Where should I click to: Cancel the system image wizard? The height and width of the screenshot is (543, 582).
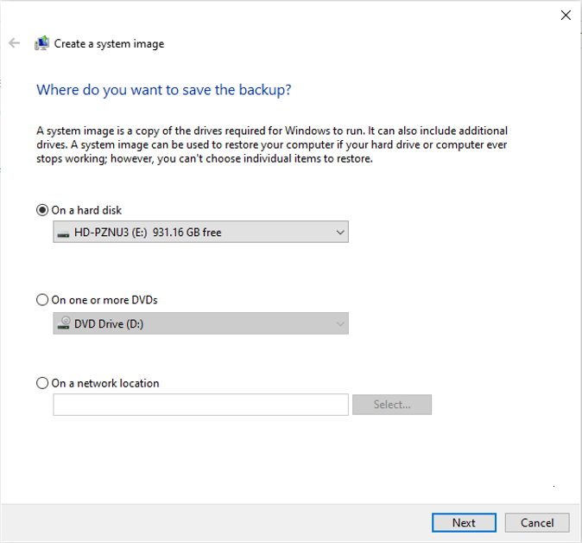coord(537,522)
